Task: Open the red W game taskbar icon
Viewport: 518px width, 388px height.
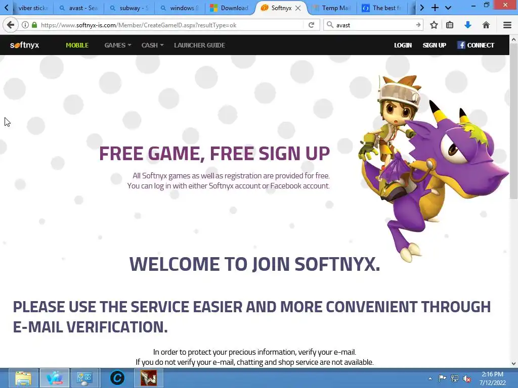Action: 149,378
